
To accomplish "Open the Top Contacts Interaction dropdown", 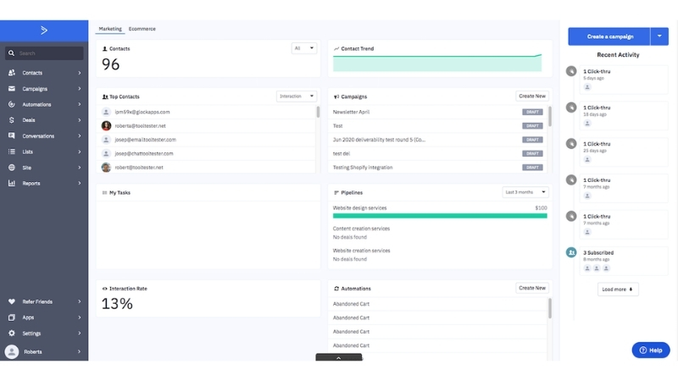I will click(297, 97).
